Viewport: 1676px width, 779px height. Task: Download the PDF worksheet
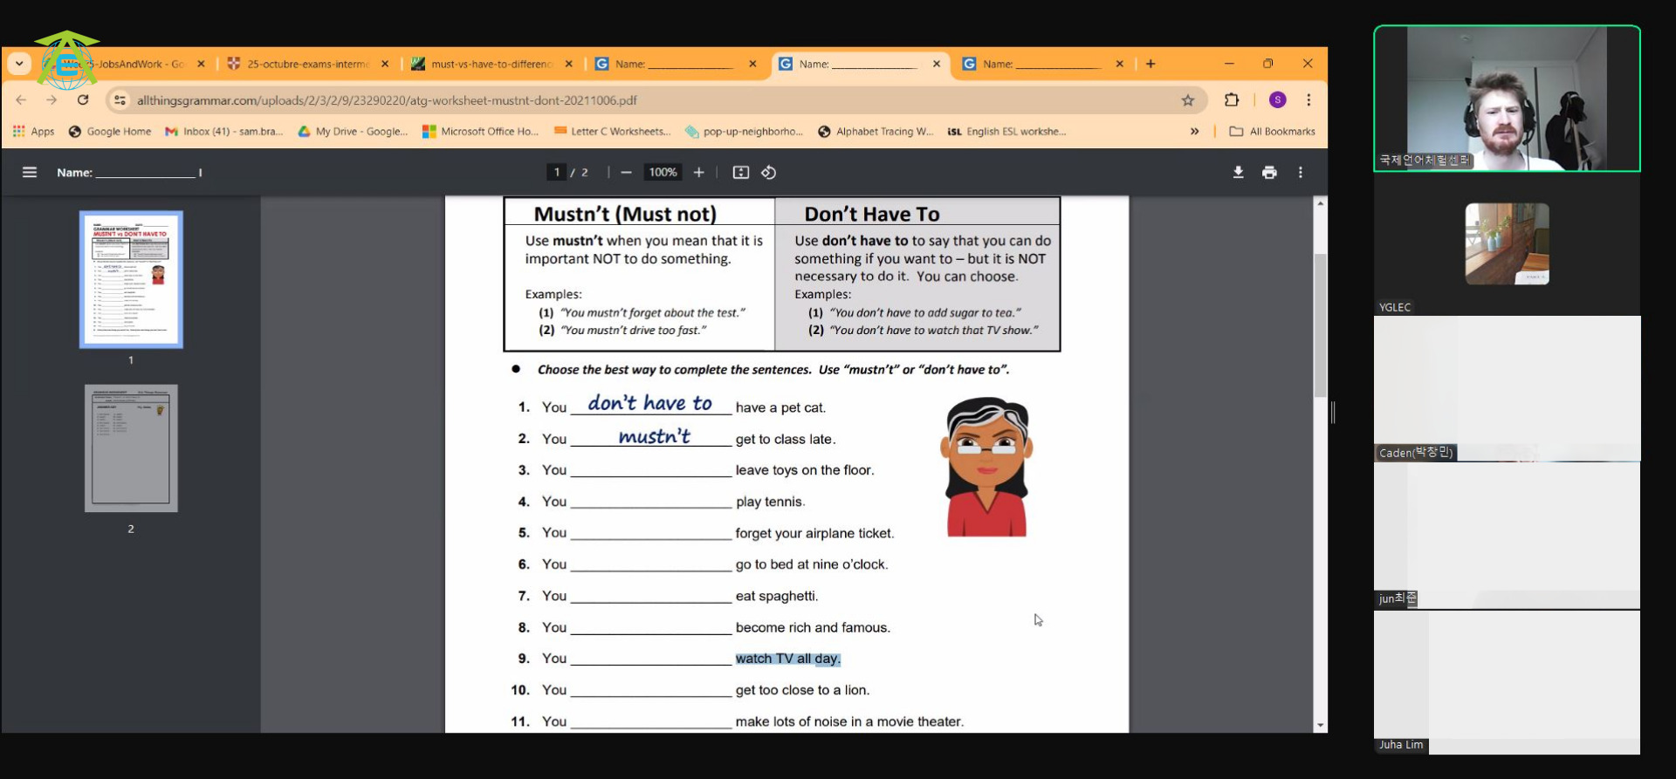1238,173
